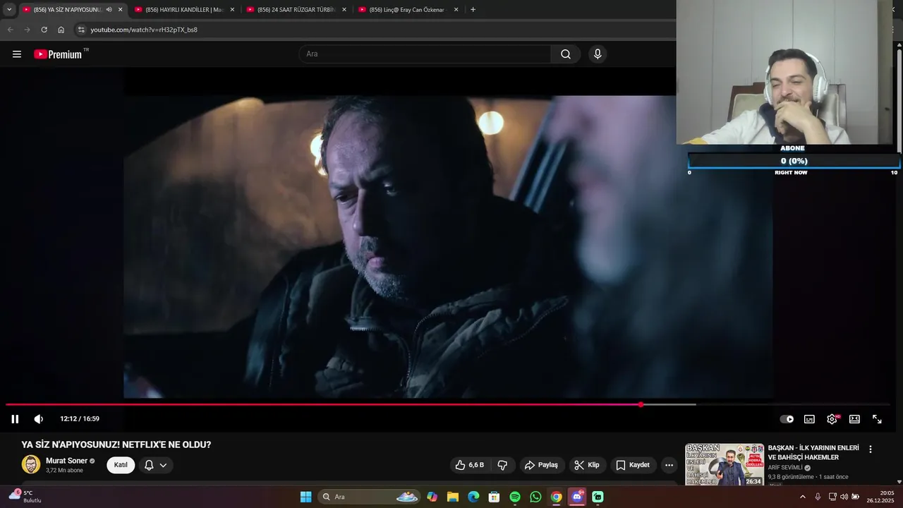The image size is (903, 508).
Task: Click the 'Katıl' join button
Action: 121,465
